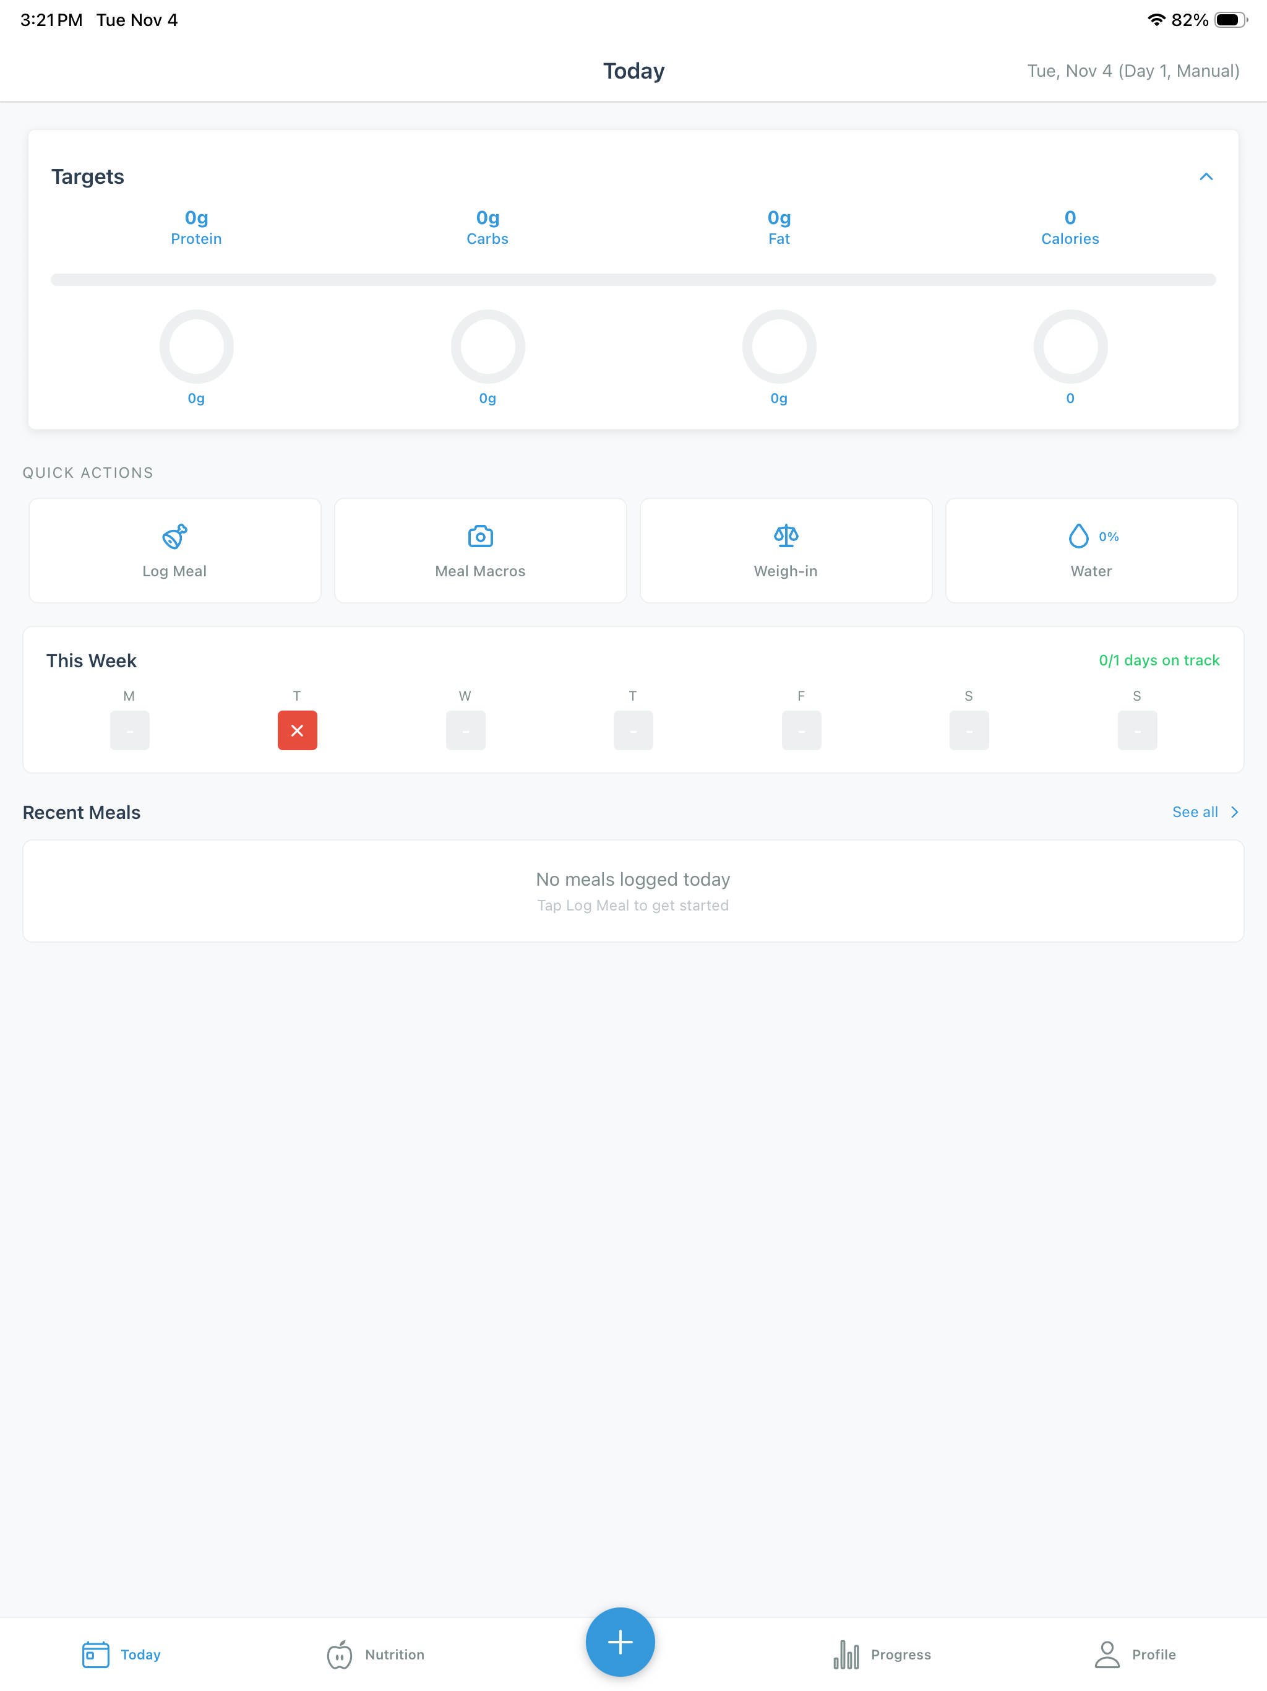Switch to the Progress tab label
1267x1691 pixels.
[901, 1654]
